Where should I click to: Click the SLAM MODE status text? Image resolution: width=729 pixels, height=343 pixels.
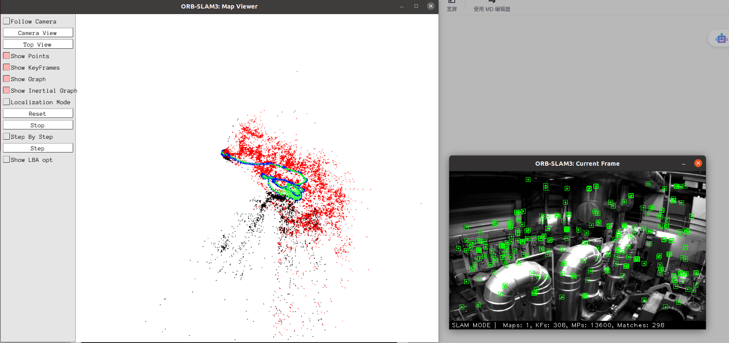[x=471, y=325]
